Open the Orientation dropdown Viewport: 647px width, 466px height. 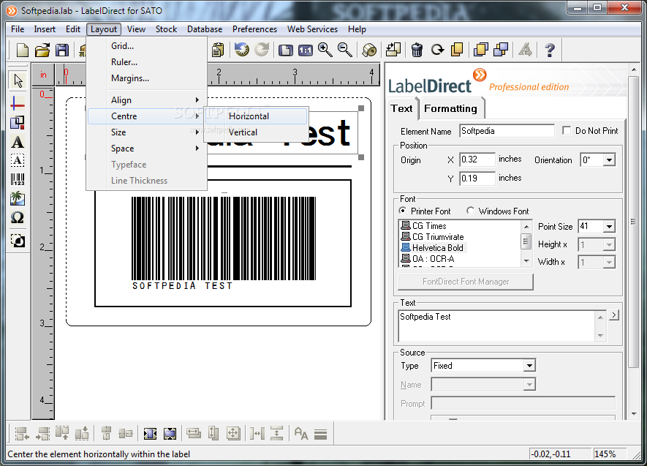point(609,159)
